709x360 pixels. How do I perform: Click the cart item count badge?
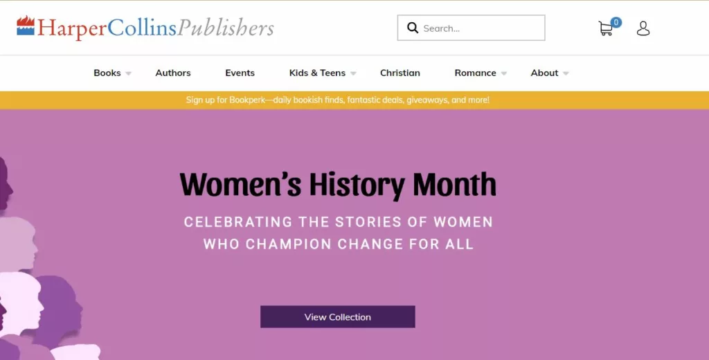616,22
